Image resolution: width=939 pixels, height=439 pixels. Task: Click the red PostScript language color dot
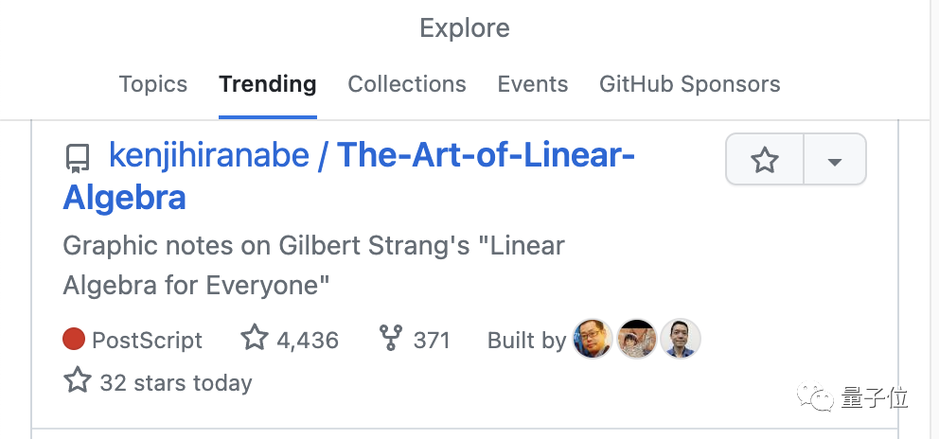(75, 339)
